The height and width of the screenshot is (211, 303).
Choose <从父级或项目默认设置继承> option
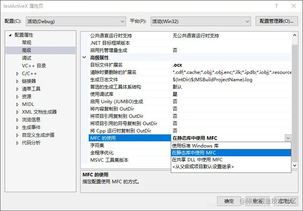click(x=231, y=167)
